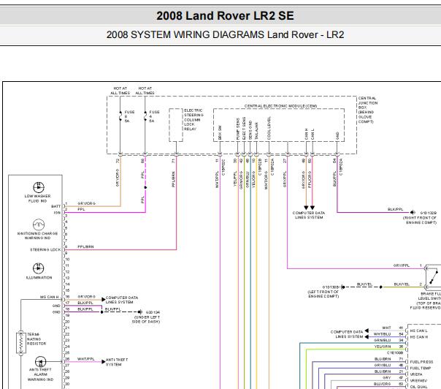Viewport: 441px width, 389px height.
Task: Click the G1D130B ground symbol
Action: pyautogui.click(x=343, y=287)
